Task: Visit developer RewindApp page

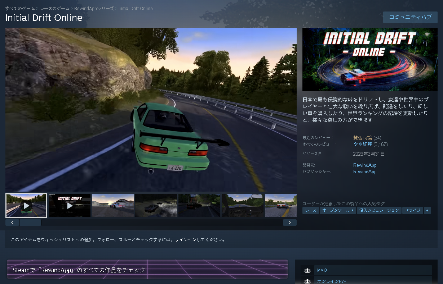Action: (364, 165)
